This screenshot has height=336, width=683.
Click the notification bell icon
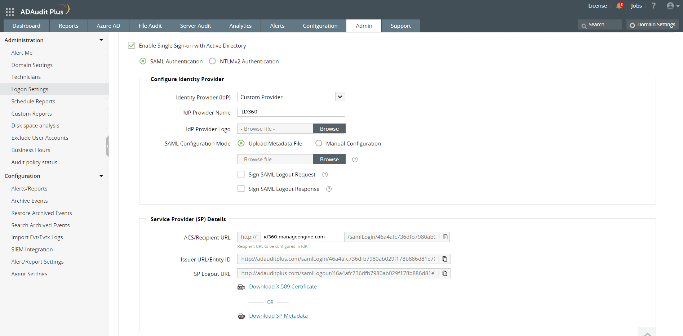[x=620, y=6]
